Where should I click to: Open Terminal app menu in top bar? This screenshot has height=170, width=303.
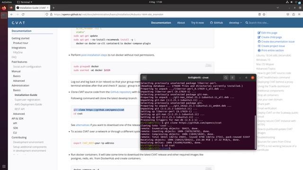tap(25, 2)
